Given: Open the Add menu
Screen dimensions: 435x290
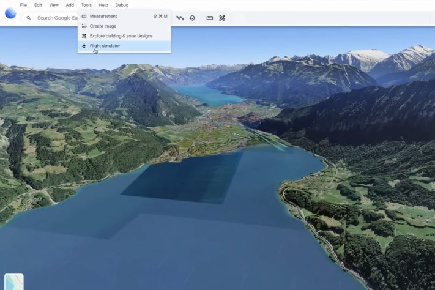Looking at the screenshot, I should click(70, 5).
